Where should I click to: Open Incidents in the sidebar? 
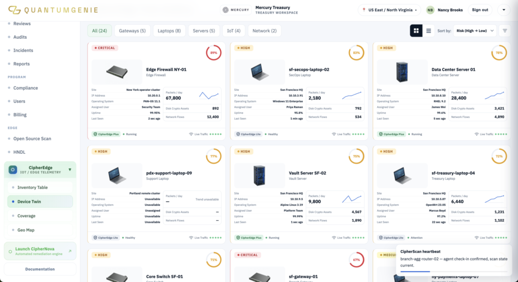pos(23,50)
